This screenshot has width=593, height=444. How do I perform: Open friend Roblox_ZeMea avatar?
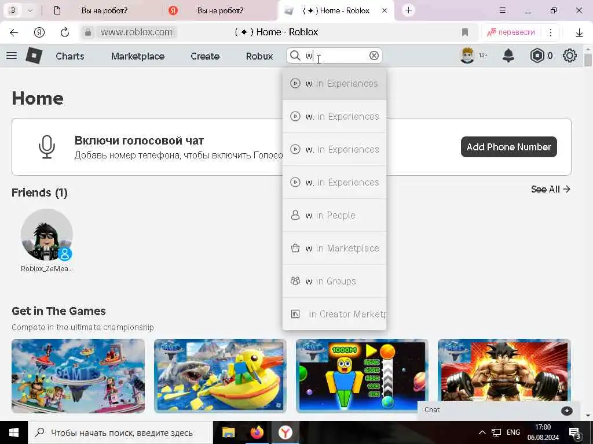pyautogui.click(x=47, y=235)
